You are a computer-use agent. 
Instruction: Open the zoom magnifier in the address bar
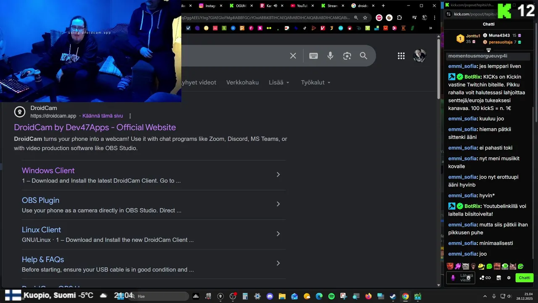[356, 18]
